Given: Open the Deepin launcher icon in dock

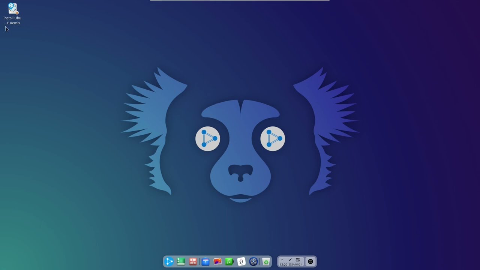Looking at the screenshot, I should tap(169, 261).
